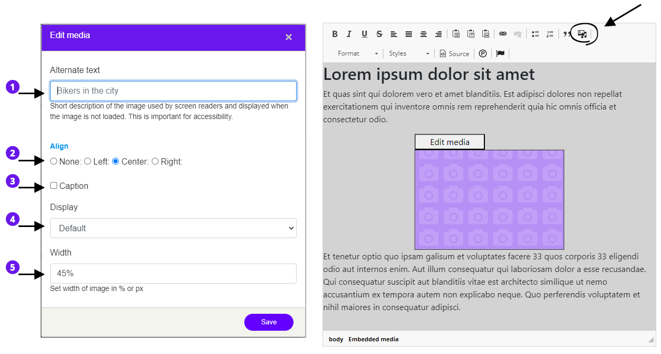Insert a bulleted list

535,34
